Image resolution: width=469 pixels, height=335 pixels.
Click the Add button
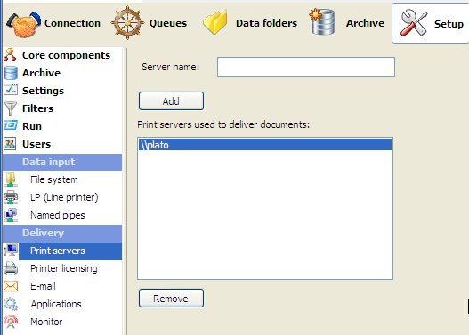tap(171, 101)
